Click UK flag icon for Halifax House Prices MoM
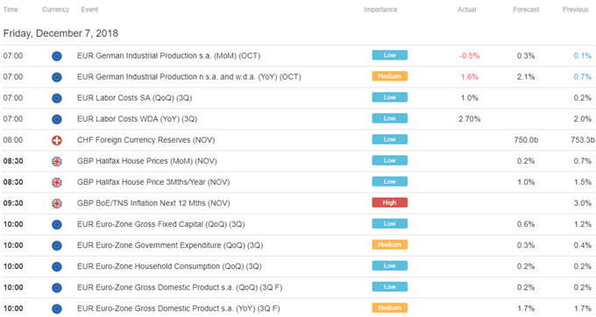The width and height of the screenshot is (596, 317). click(x=57, y=162)
